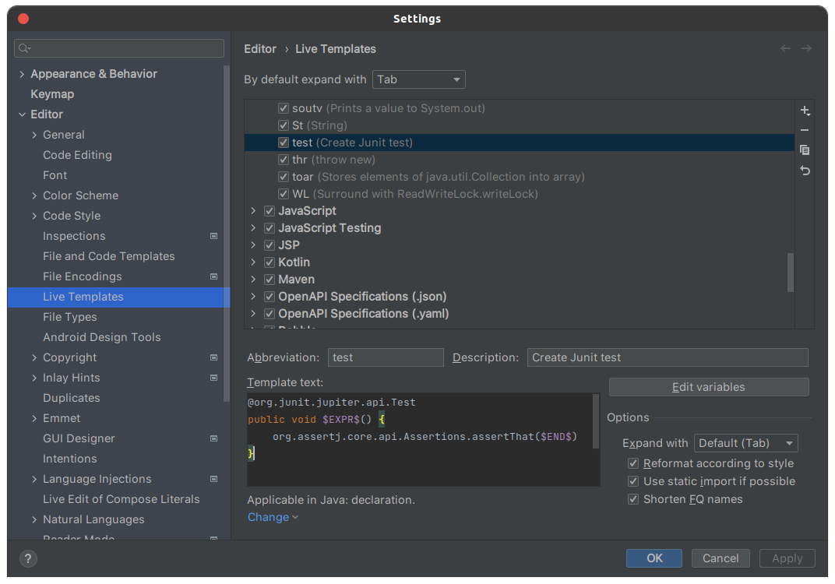Click the OK button
The height and width of the screenshot is (584, 835).
654,558
